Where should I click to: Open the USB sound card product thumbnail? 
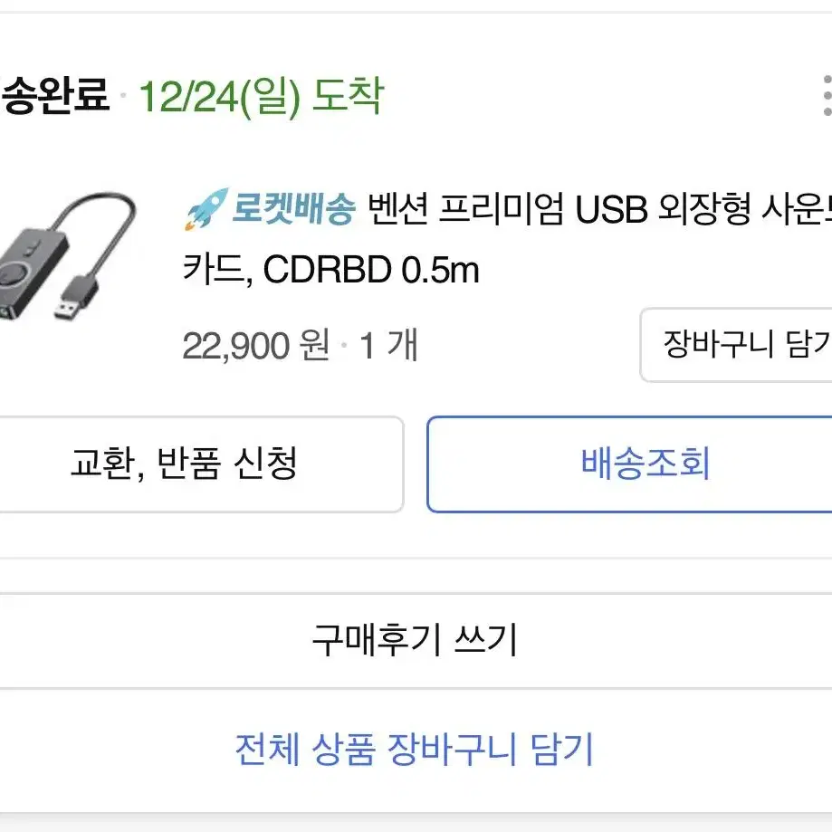(x=68, y=257)
